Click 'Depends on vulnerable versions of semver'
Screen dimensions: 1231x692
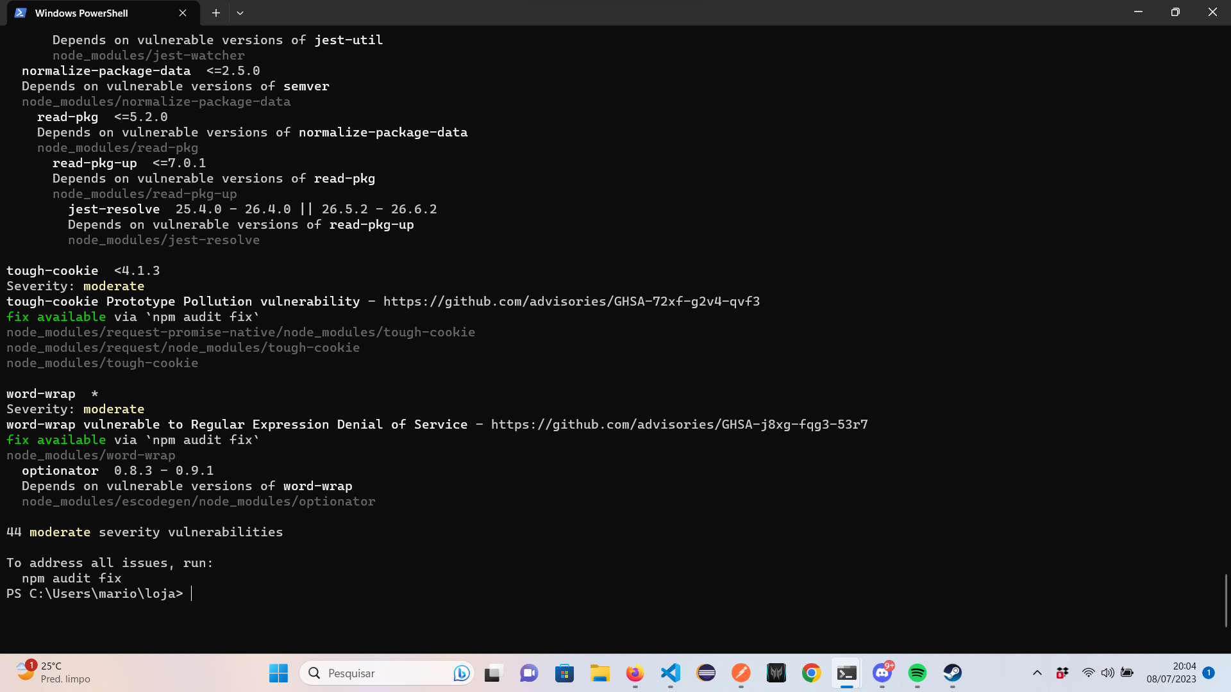(x=176, y=86)
